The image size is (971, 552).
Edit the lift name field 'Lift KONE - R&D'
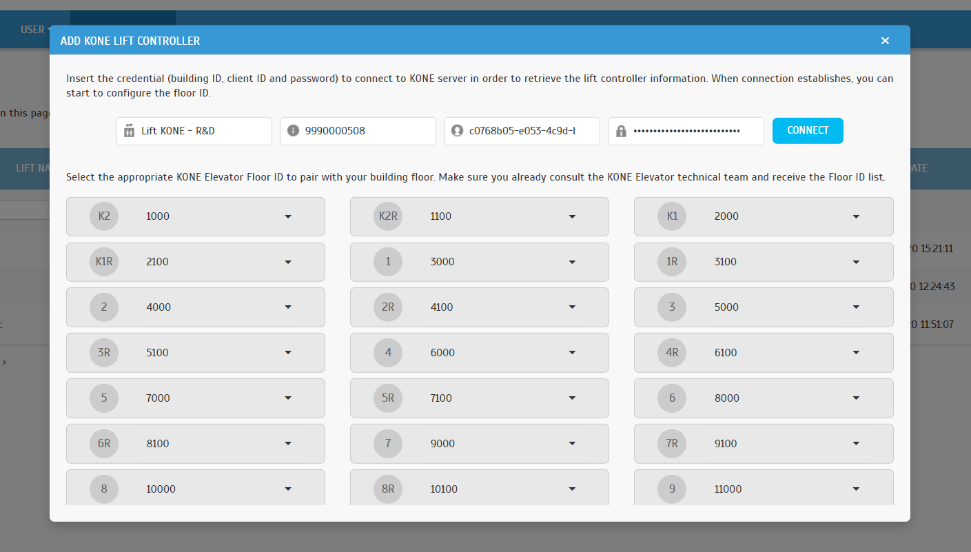pyautogui.click(x=194, y=131)
